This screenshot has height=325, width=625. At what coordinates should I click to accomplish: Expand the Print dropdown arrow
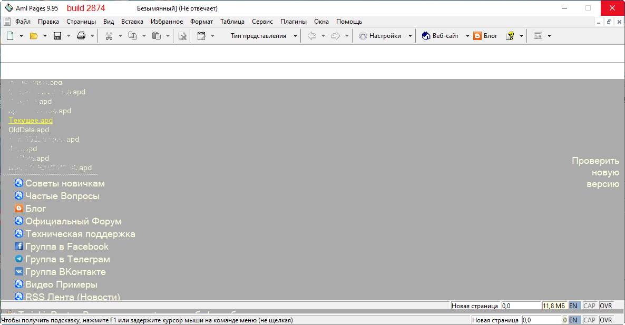(x=92, y=36)
